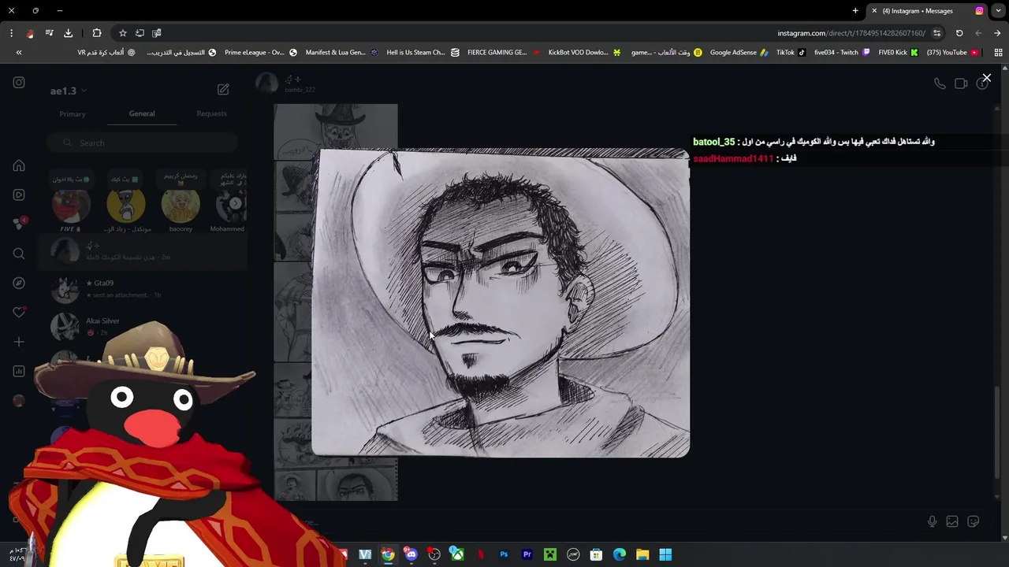The width and height of the screenshot is (1009, 567).
Task: Open the FIVE0 Kick bookmark
Action: (x=899, y=53)
